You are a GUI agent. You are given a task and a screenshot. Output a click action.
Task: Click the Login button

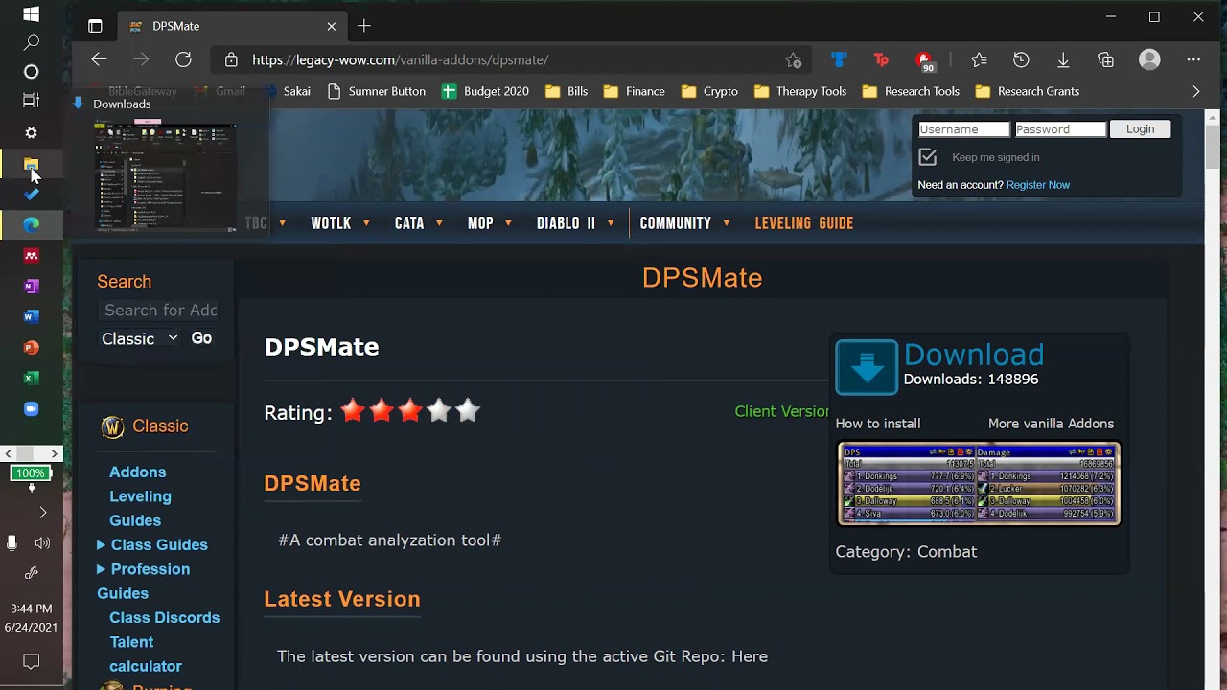[x=1140, y=129]
